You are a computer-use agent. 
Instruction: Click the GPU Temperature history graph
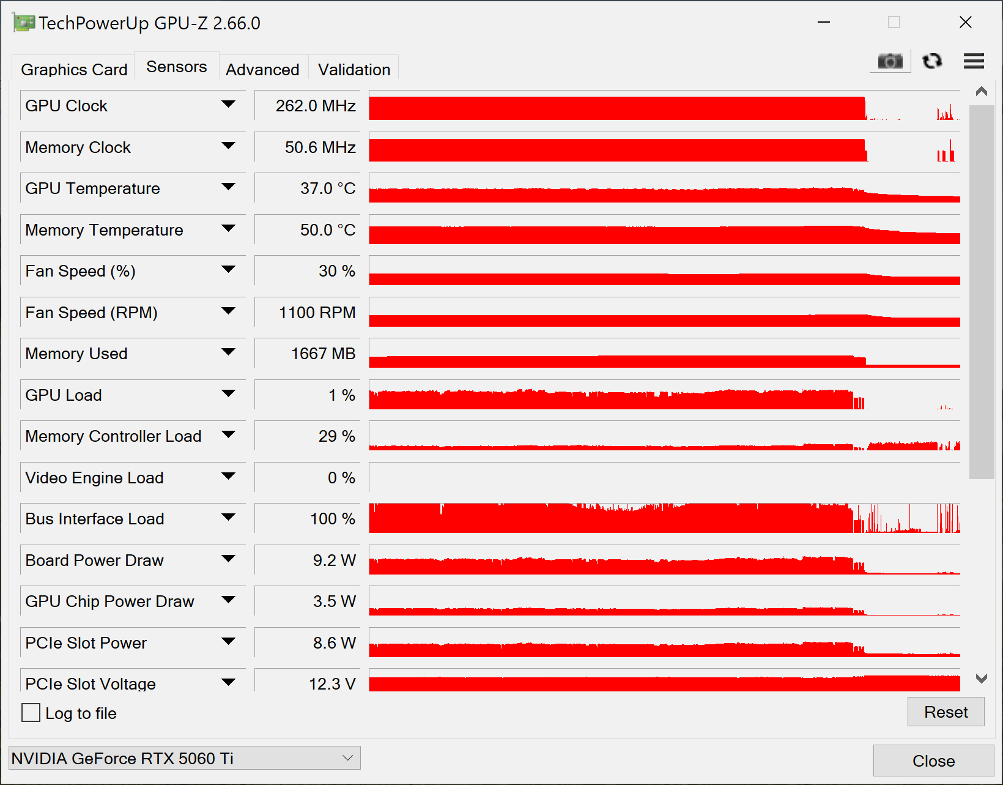click(664, 188)
